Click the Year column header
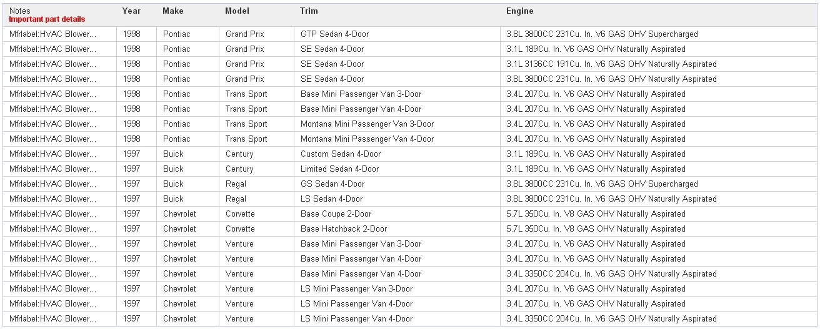820x329 pixels. [131, 11]
